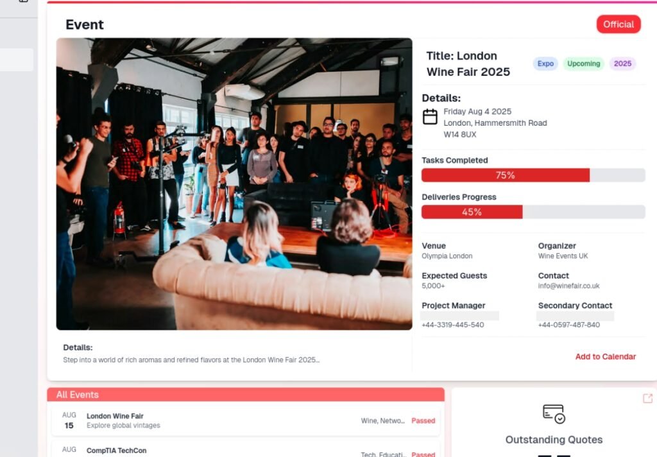
Task: Click the highlighted sidebar menu item
Action: coord(16,60)
